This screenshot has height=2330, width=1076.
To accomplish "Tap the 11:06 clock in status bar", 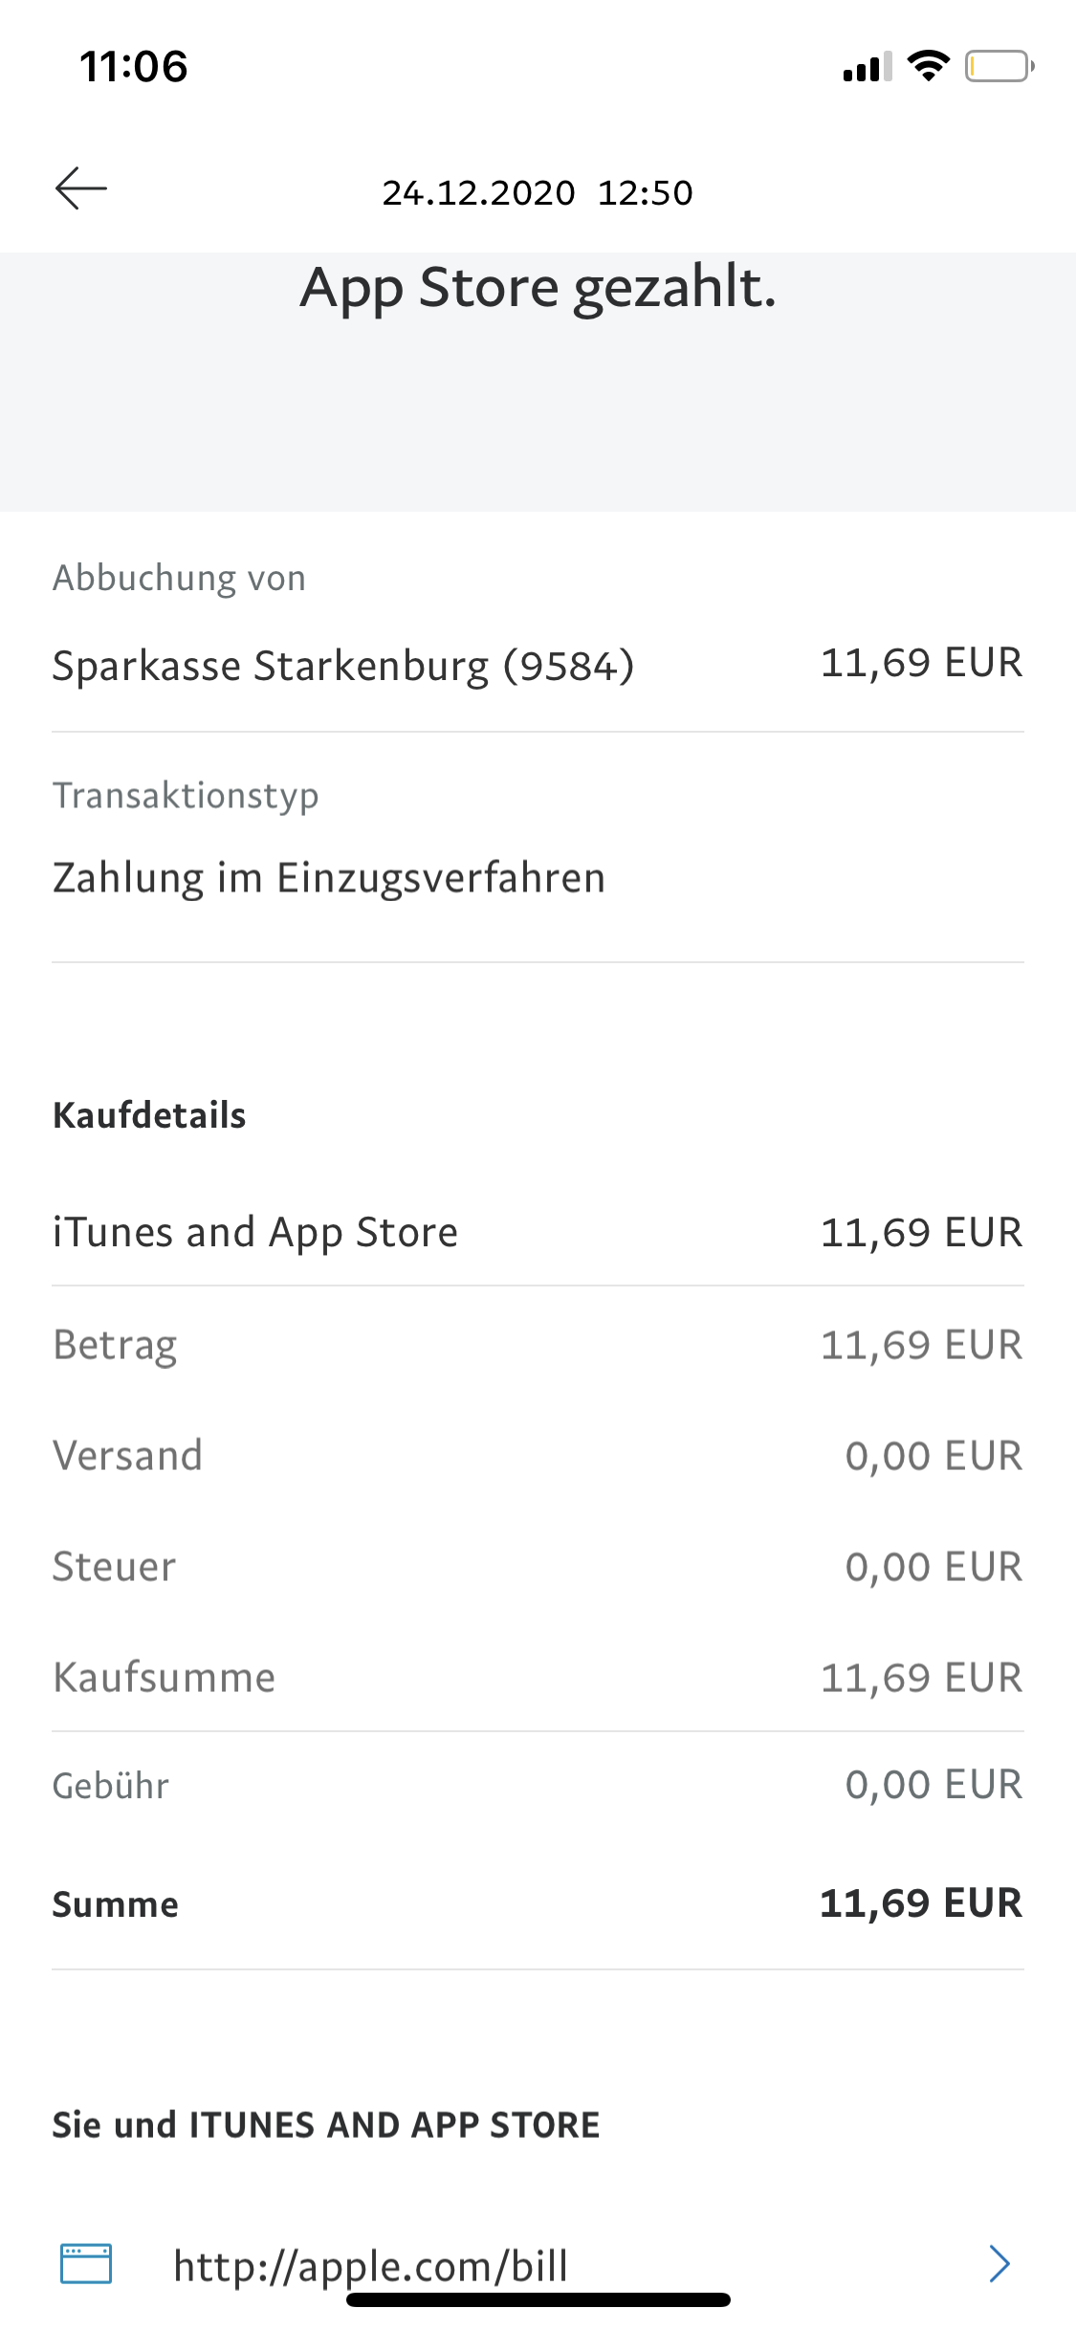I will 134,66.
